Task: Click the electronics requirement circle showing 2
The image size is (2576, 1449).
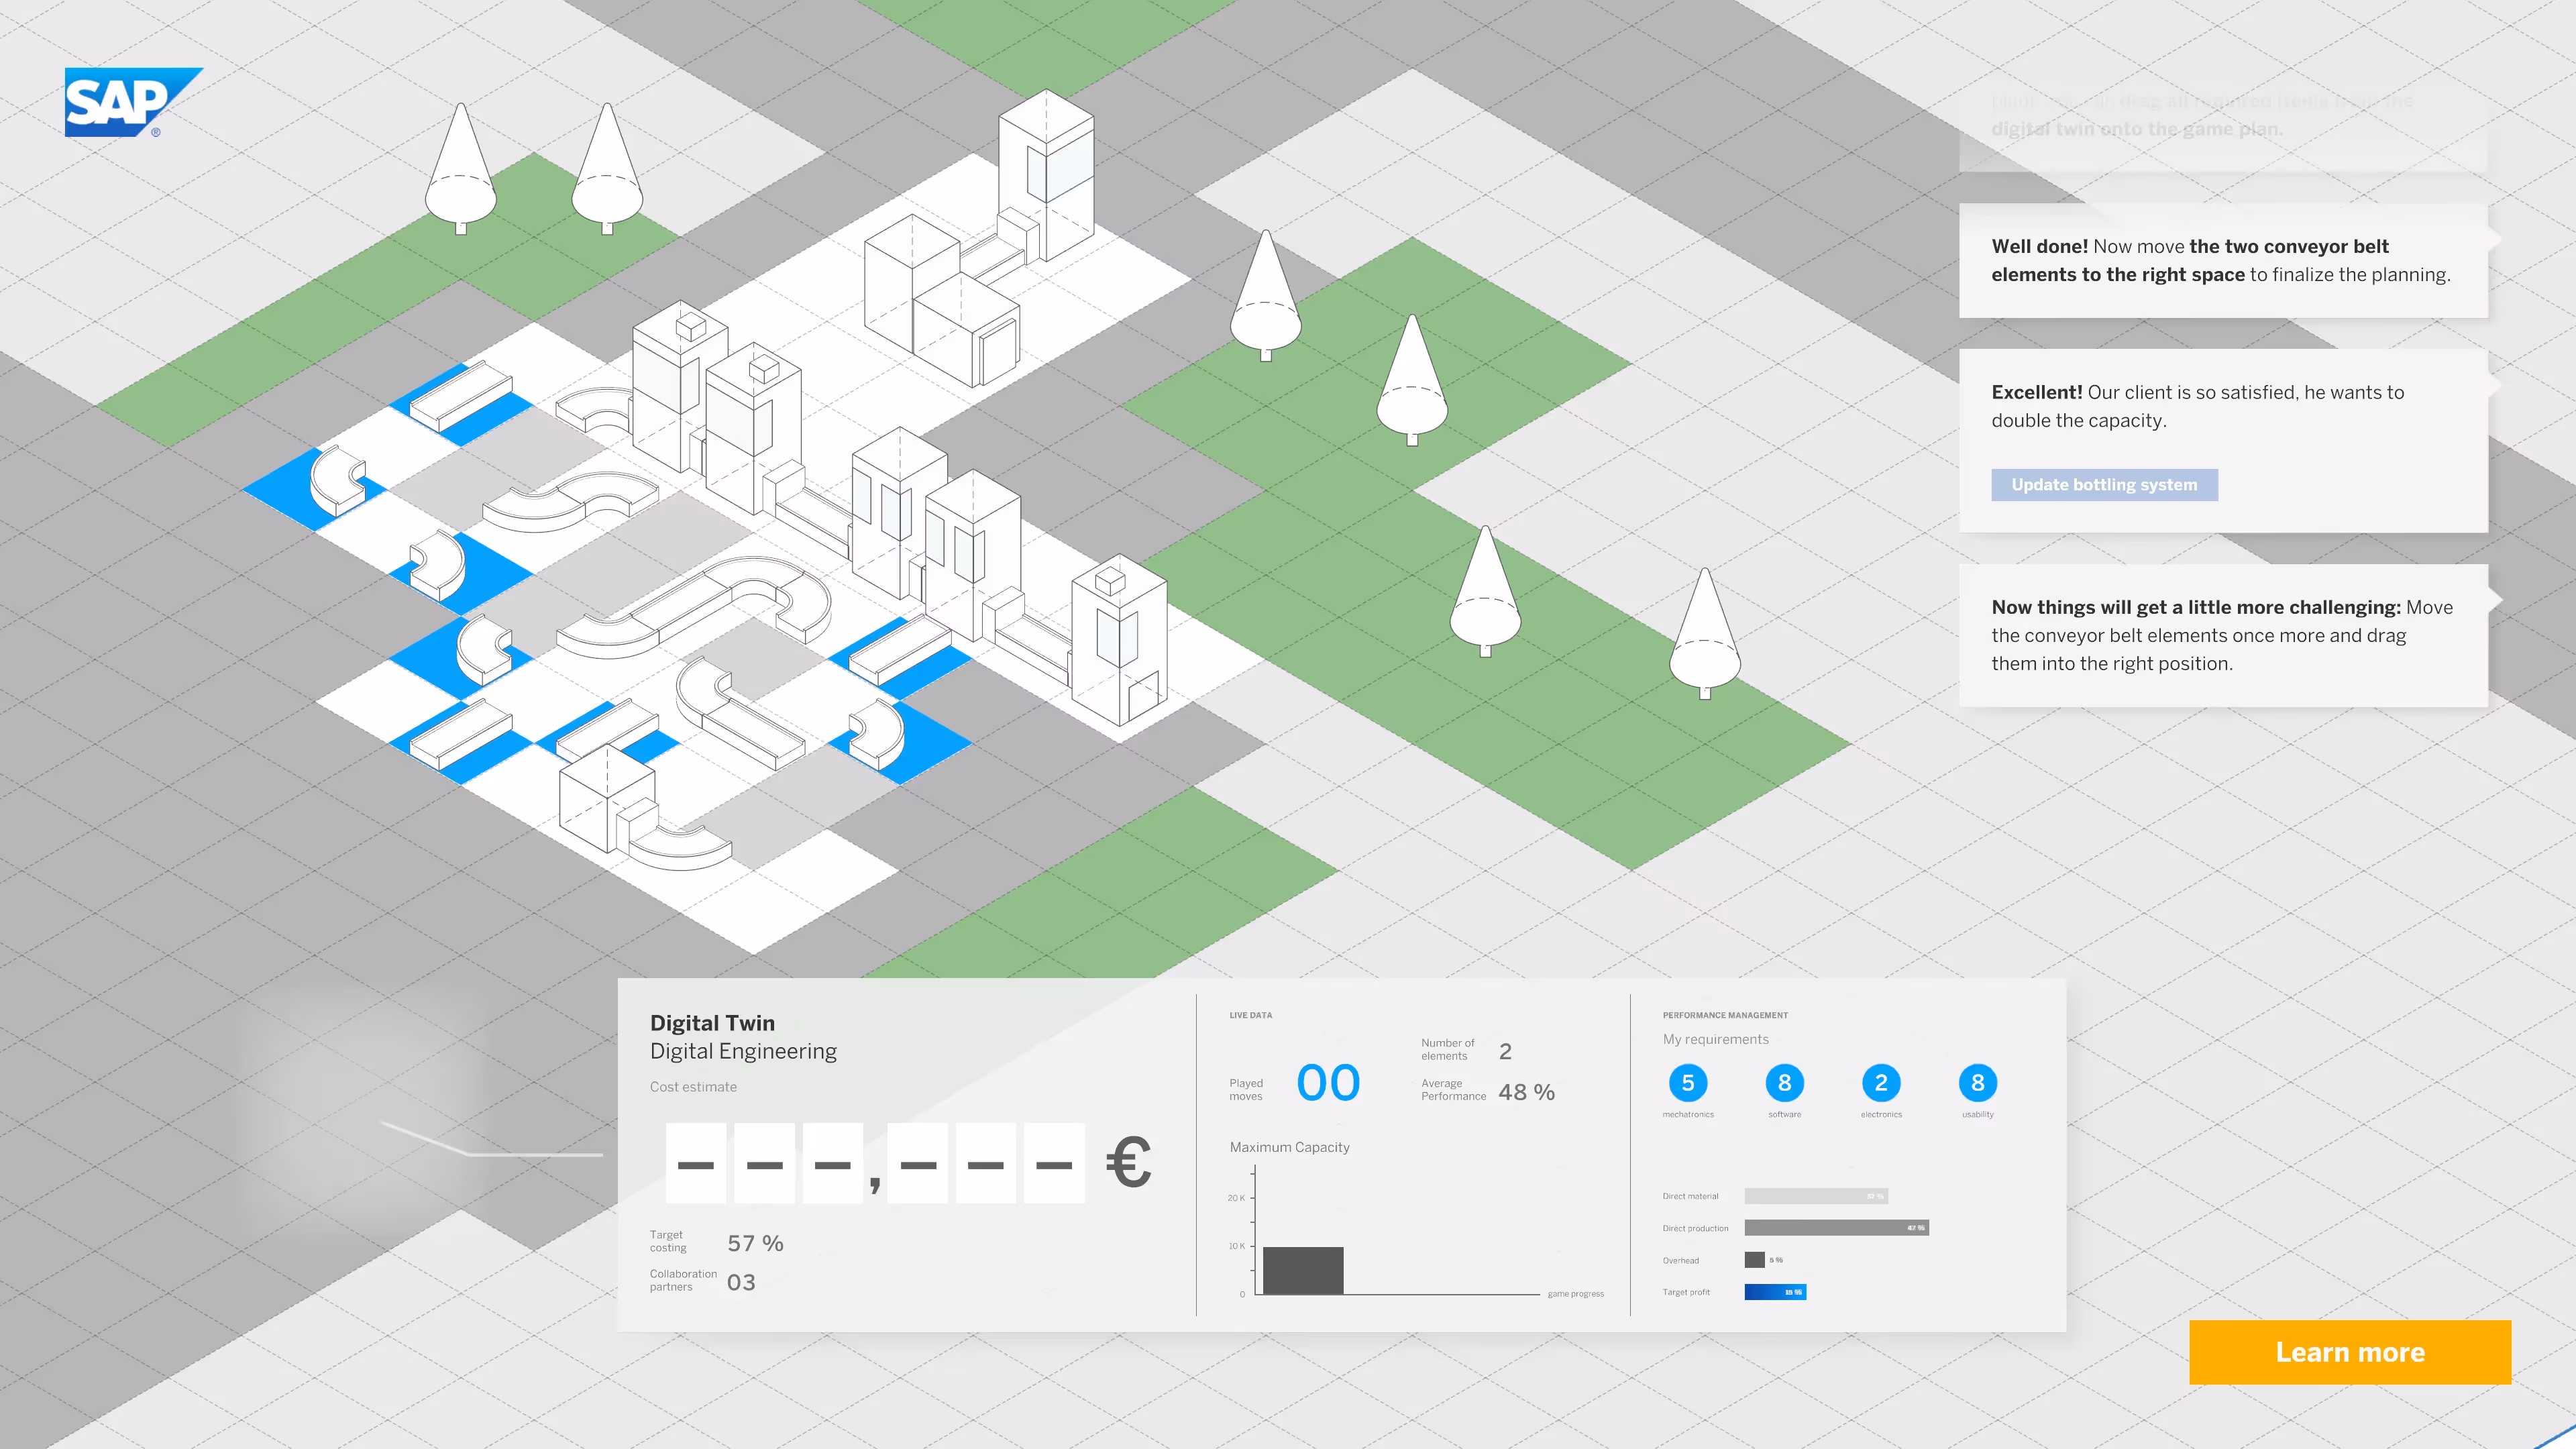Action: [1881, 1083]
